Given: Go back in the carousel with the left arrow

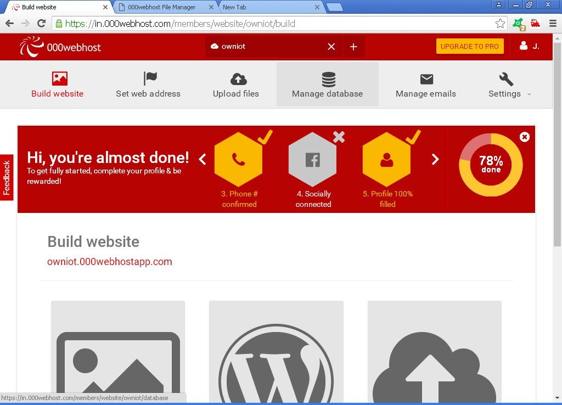Looking at the screenshot, I should click(x=203, y=159).
